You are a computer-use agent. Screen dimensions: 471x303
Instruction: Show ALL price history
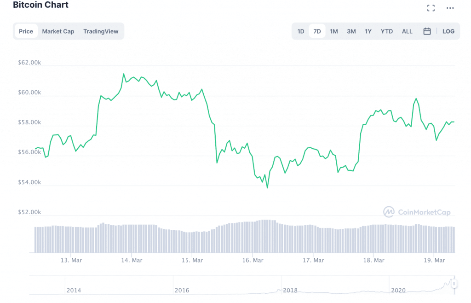(407, 31)
